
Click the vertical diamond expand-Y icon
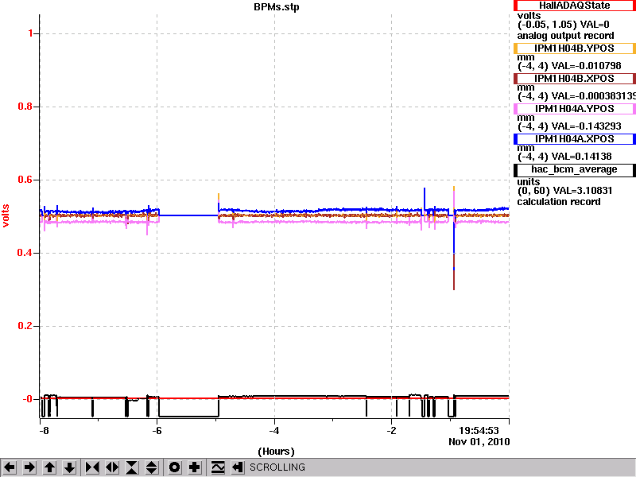152,467
